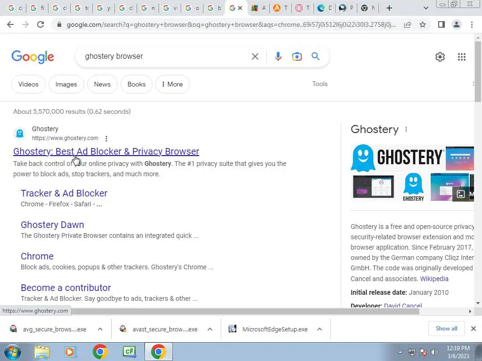Close the downloads bar

pyautogui.click(x=474, y=329)
